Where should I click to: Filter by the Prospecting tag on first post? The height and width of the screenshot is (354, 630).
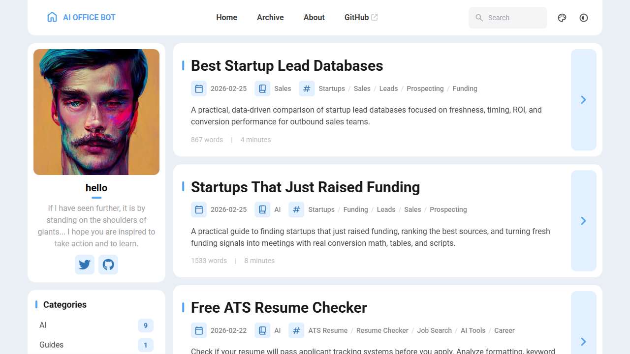coord(425,88)
